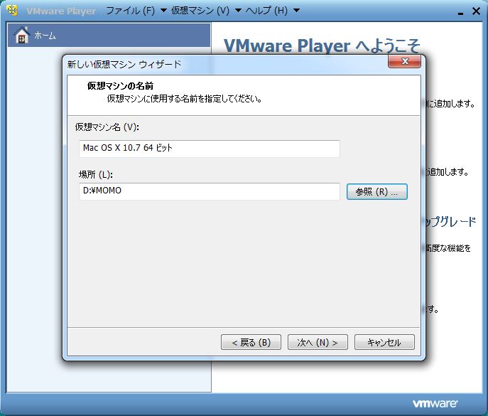This screenshot has width=488, height=416.
Task: Click the 場所 (L) path field
Action: point(209,191)
